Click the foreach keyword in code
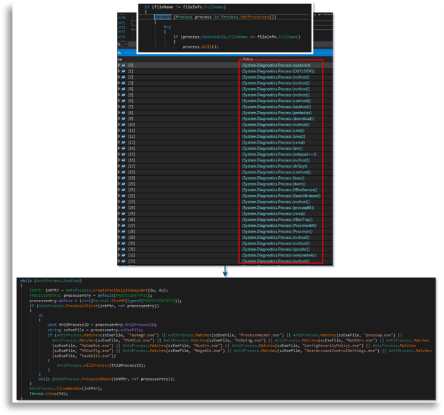The image size is (444, 415). [162, 17]
